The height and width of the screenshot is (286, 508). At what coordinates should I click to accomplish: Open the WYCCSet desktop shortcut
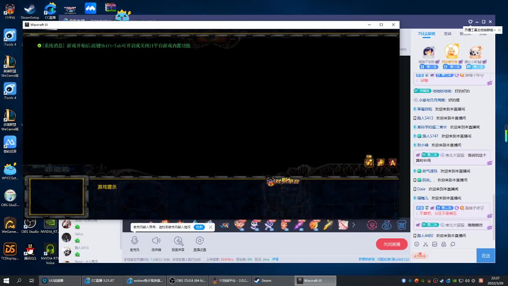click(x=10, y=171)
